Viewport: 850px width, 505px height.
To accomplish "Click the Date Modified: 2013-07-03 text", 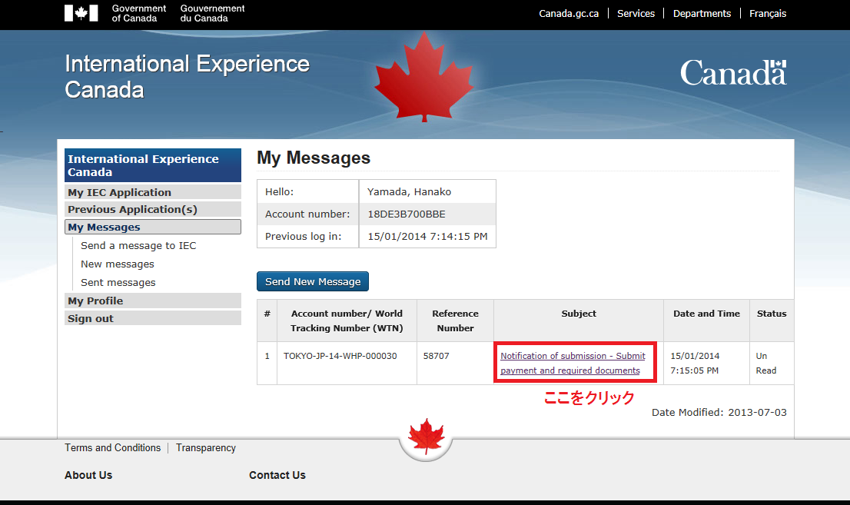I will (719, 412).
